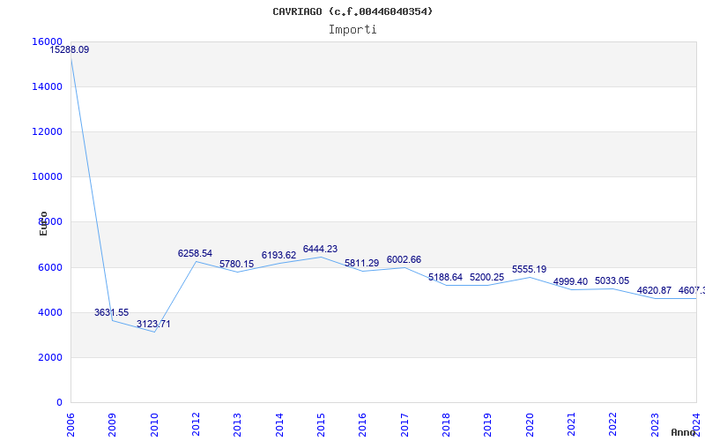Select the 5188.64 data label
The width and height of the screenshot is (705, 441).
coord(445,277)
